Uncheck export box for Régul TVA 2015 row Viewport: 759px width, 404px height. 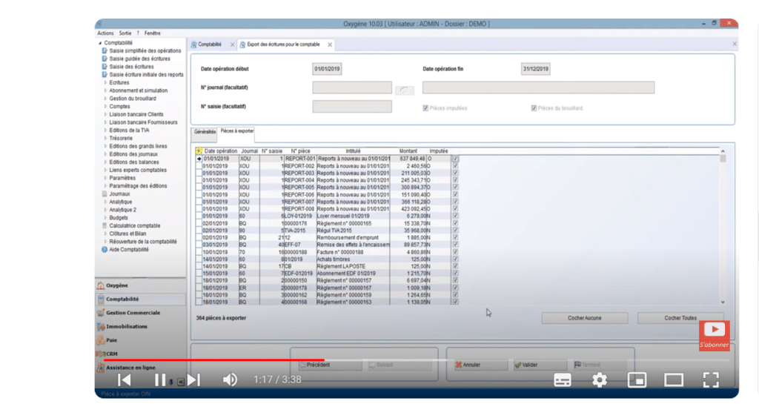455,231
